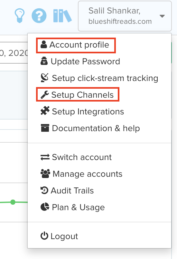Click the history clock icon for Audit Trails

44,190
